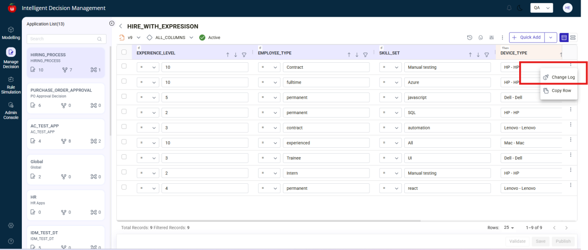Image resolution: width=588 pixels, height=250 pixels.
Task: Expand the Quick Add dropdown arrow
Action: point(550,38)
